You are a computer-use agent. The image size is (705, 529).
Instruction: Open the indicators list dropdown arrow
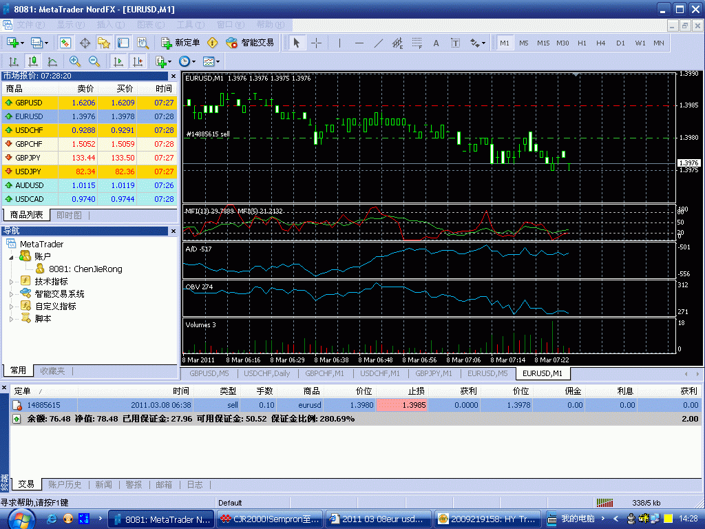(169, 61)
